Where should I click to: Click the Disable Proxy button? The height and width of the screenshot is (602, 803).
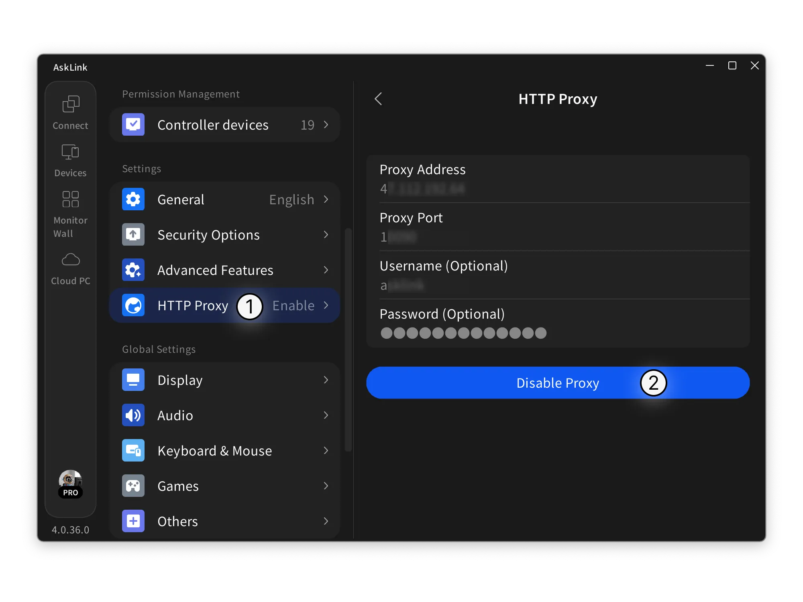[558, 382]
